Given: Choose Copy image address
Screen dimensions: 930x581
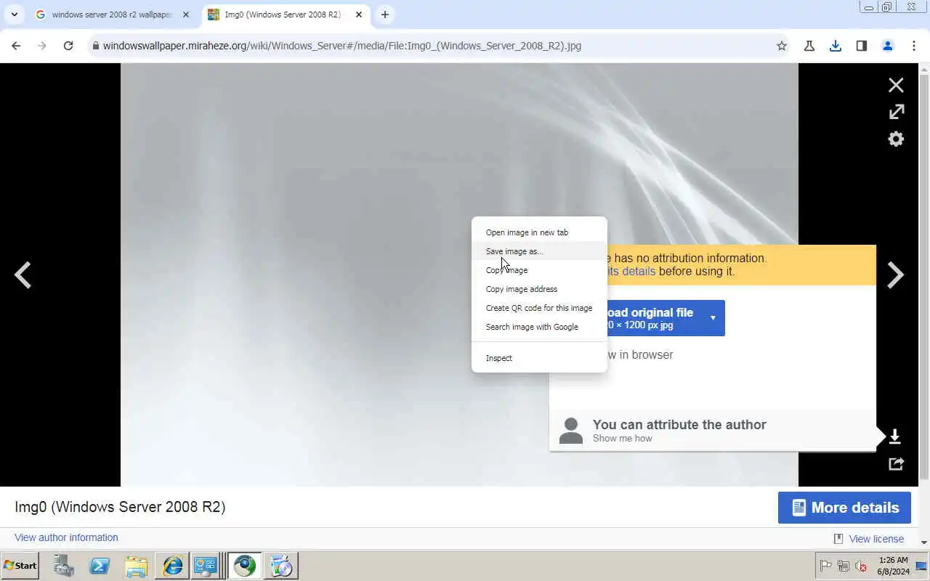Looking at the screenshot, I should (539, 289).
